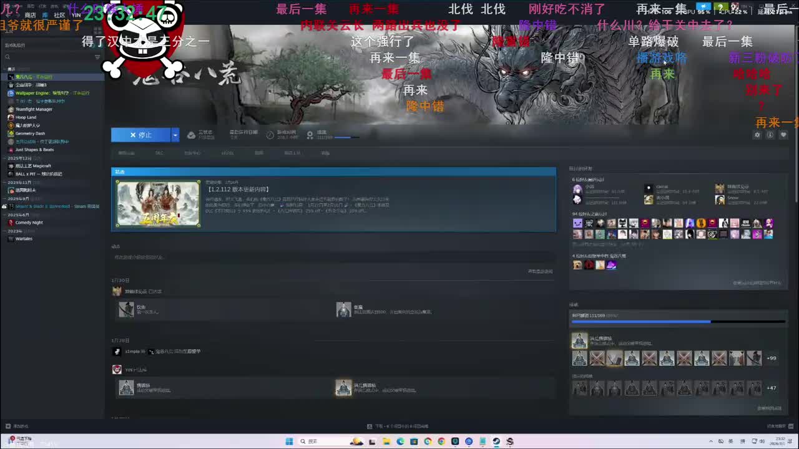Click the Wallpaper Engine app icon
799x449 pixels.
click(x=11, y=93)
